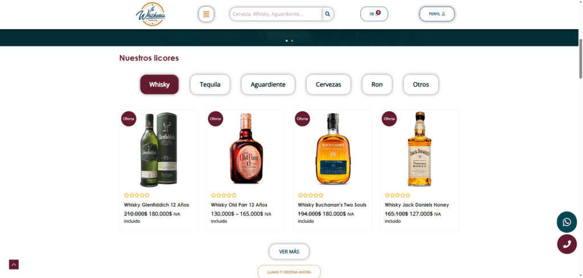This screenshot has height=278, width=583.
Task: Open Whisky Old Parr 12 Años title link
Action: 239,205
